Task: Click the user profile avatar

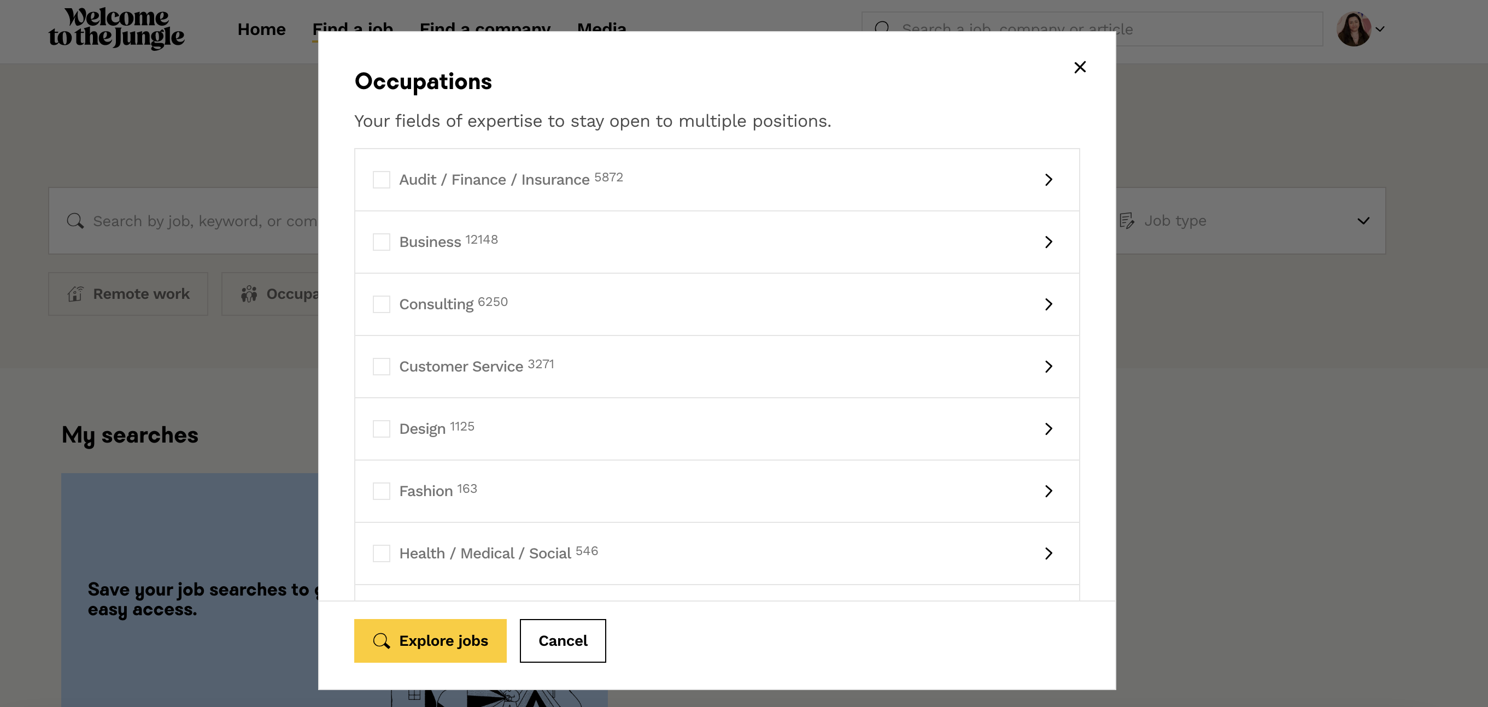Action: (1353, 29)
